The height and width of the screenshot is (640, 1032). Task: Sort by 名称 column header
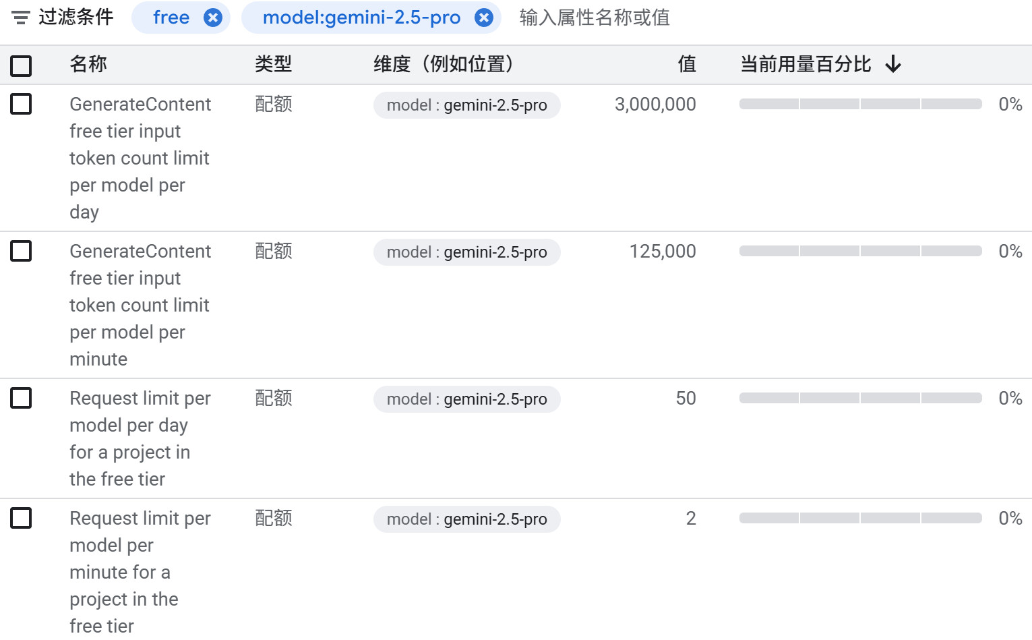click(x=88, y=64)
